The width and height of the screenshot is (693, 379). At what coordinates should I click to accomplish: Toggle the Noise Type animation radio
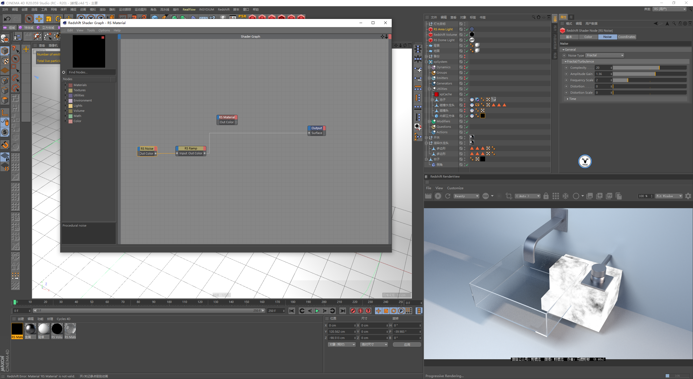564,55
